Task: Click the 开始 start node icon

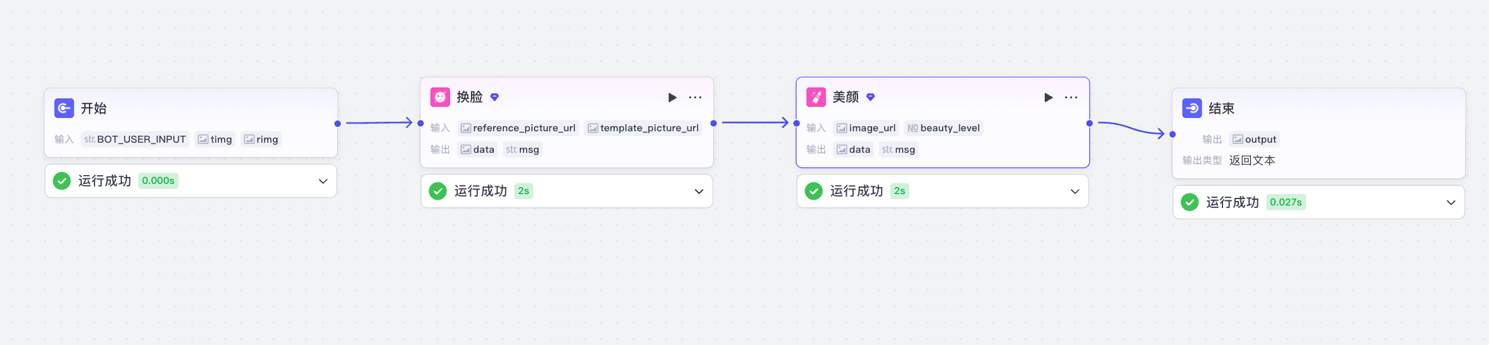Action: point(64,108)
